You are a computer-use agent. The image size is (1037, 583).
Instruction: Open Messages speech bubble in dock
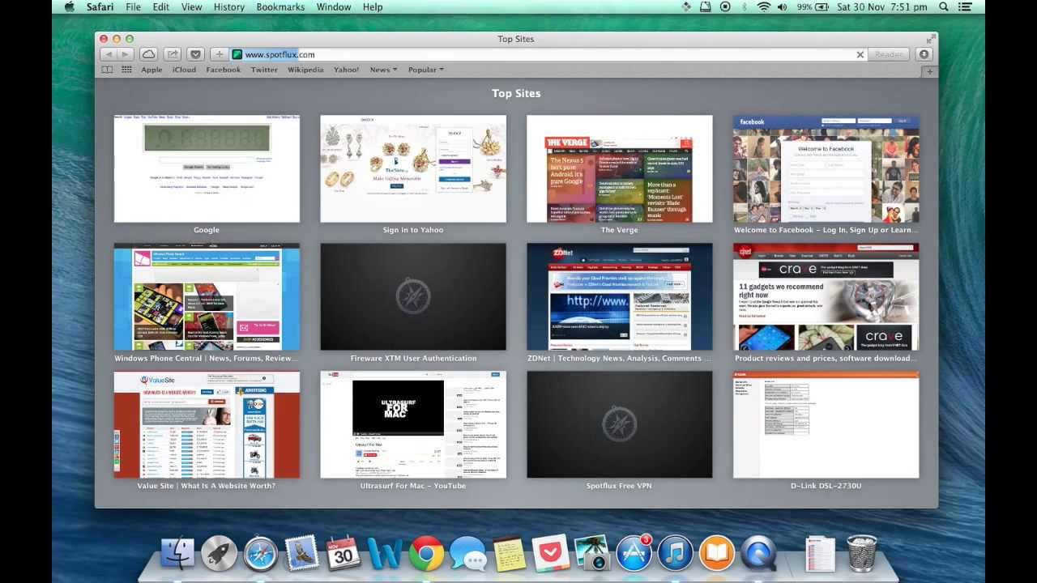pos(468,555)
